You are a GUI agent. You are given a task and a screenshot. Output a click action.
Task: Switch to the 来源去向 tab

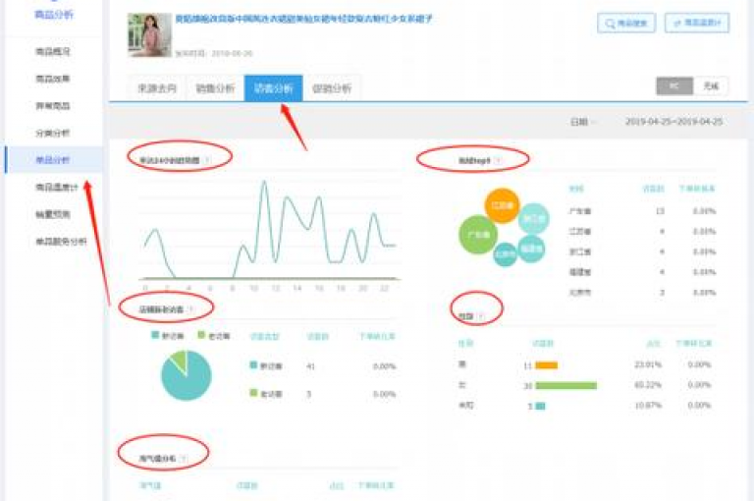[157, 88]
